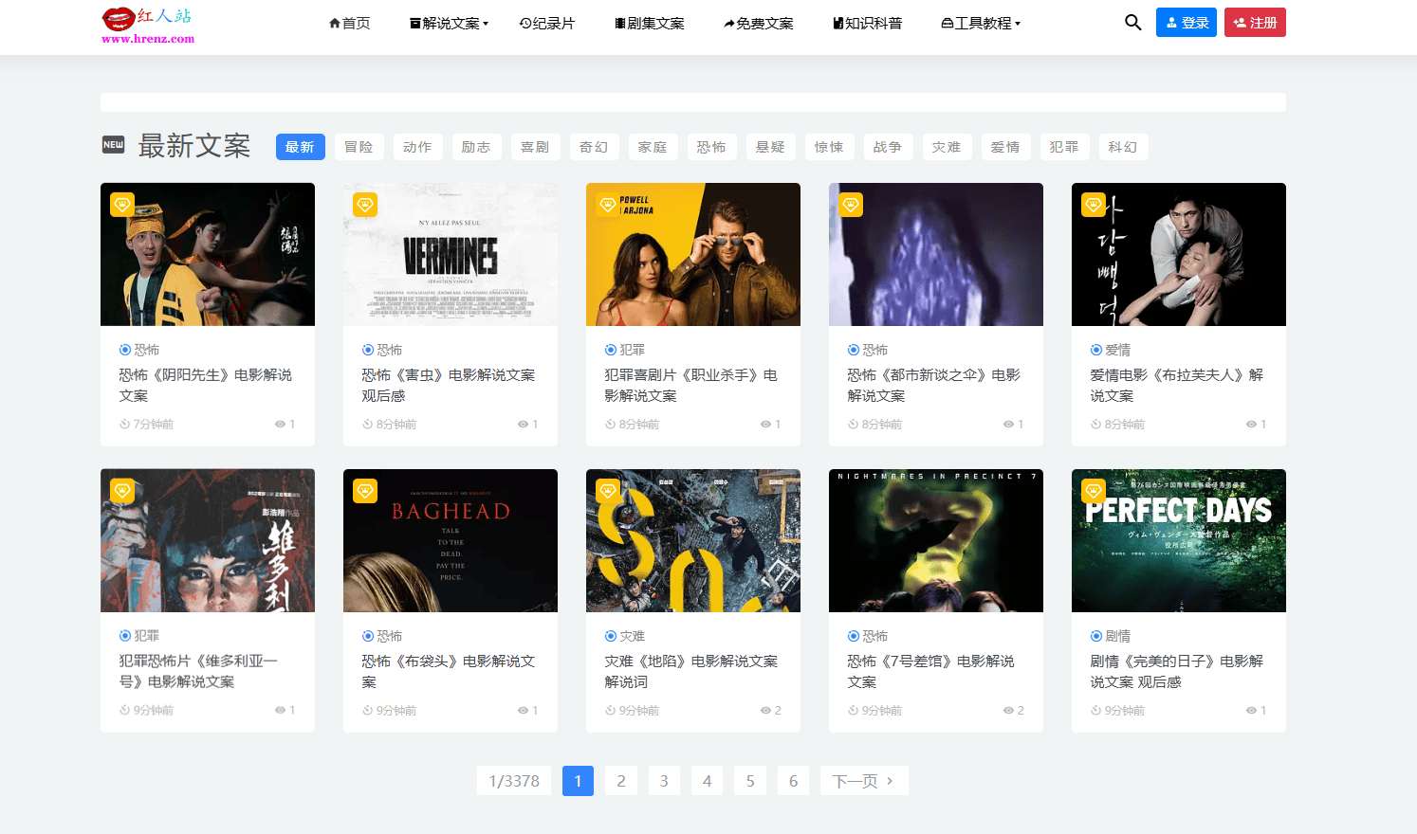Select the 惊悚 filter tab
Viewport: 1417px width, 834px height.
(829, 147)
